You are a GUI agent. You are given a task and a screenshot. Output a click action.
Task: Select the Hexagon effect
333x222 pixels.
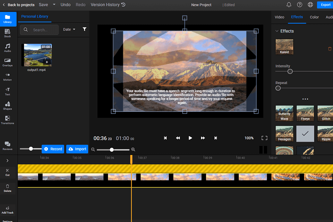click(x=284, y=134)
